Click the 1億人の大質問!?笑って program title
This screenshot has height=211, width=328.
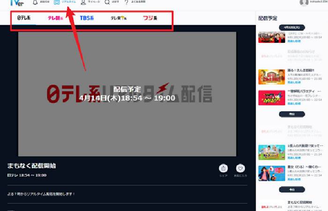click(x=305, y=146)
